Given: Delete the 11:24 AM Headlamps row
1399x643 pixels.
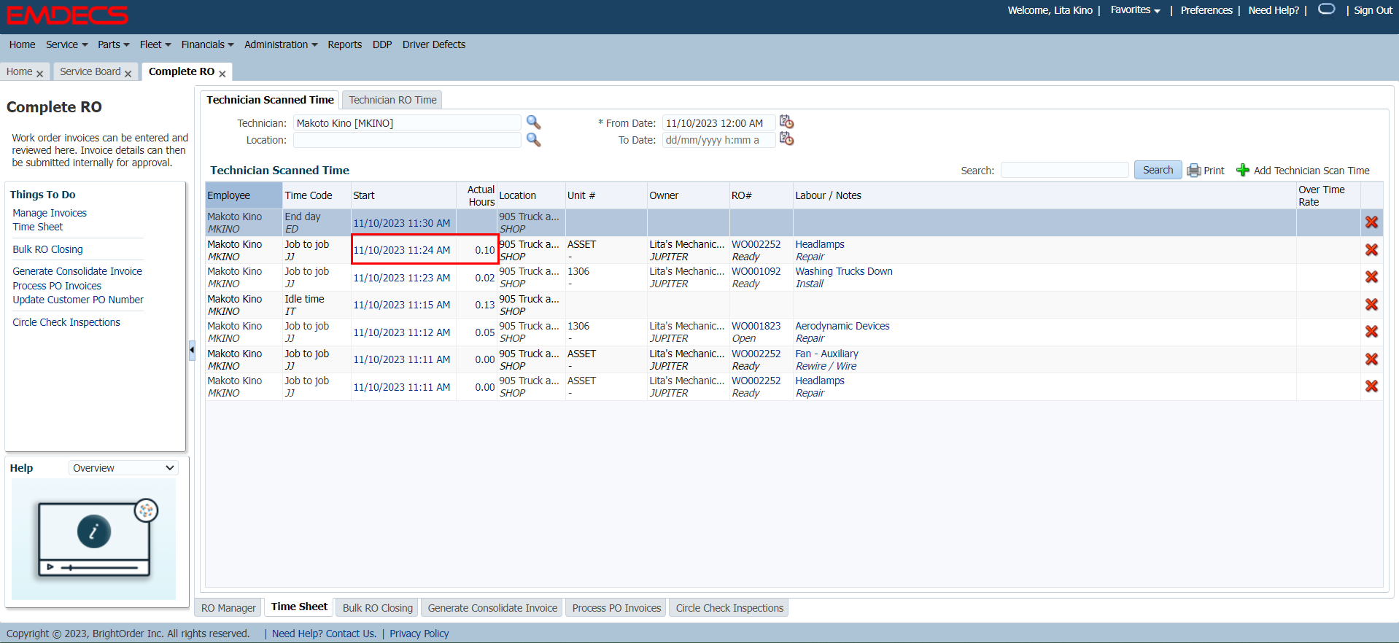Looking at the screenshot, I should [1371, 250].
